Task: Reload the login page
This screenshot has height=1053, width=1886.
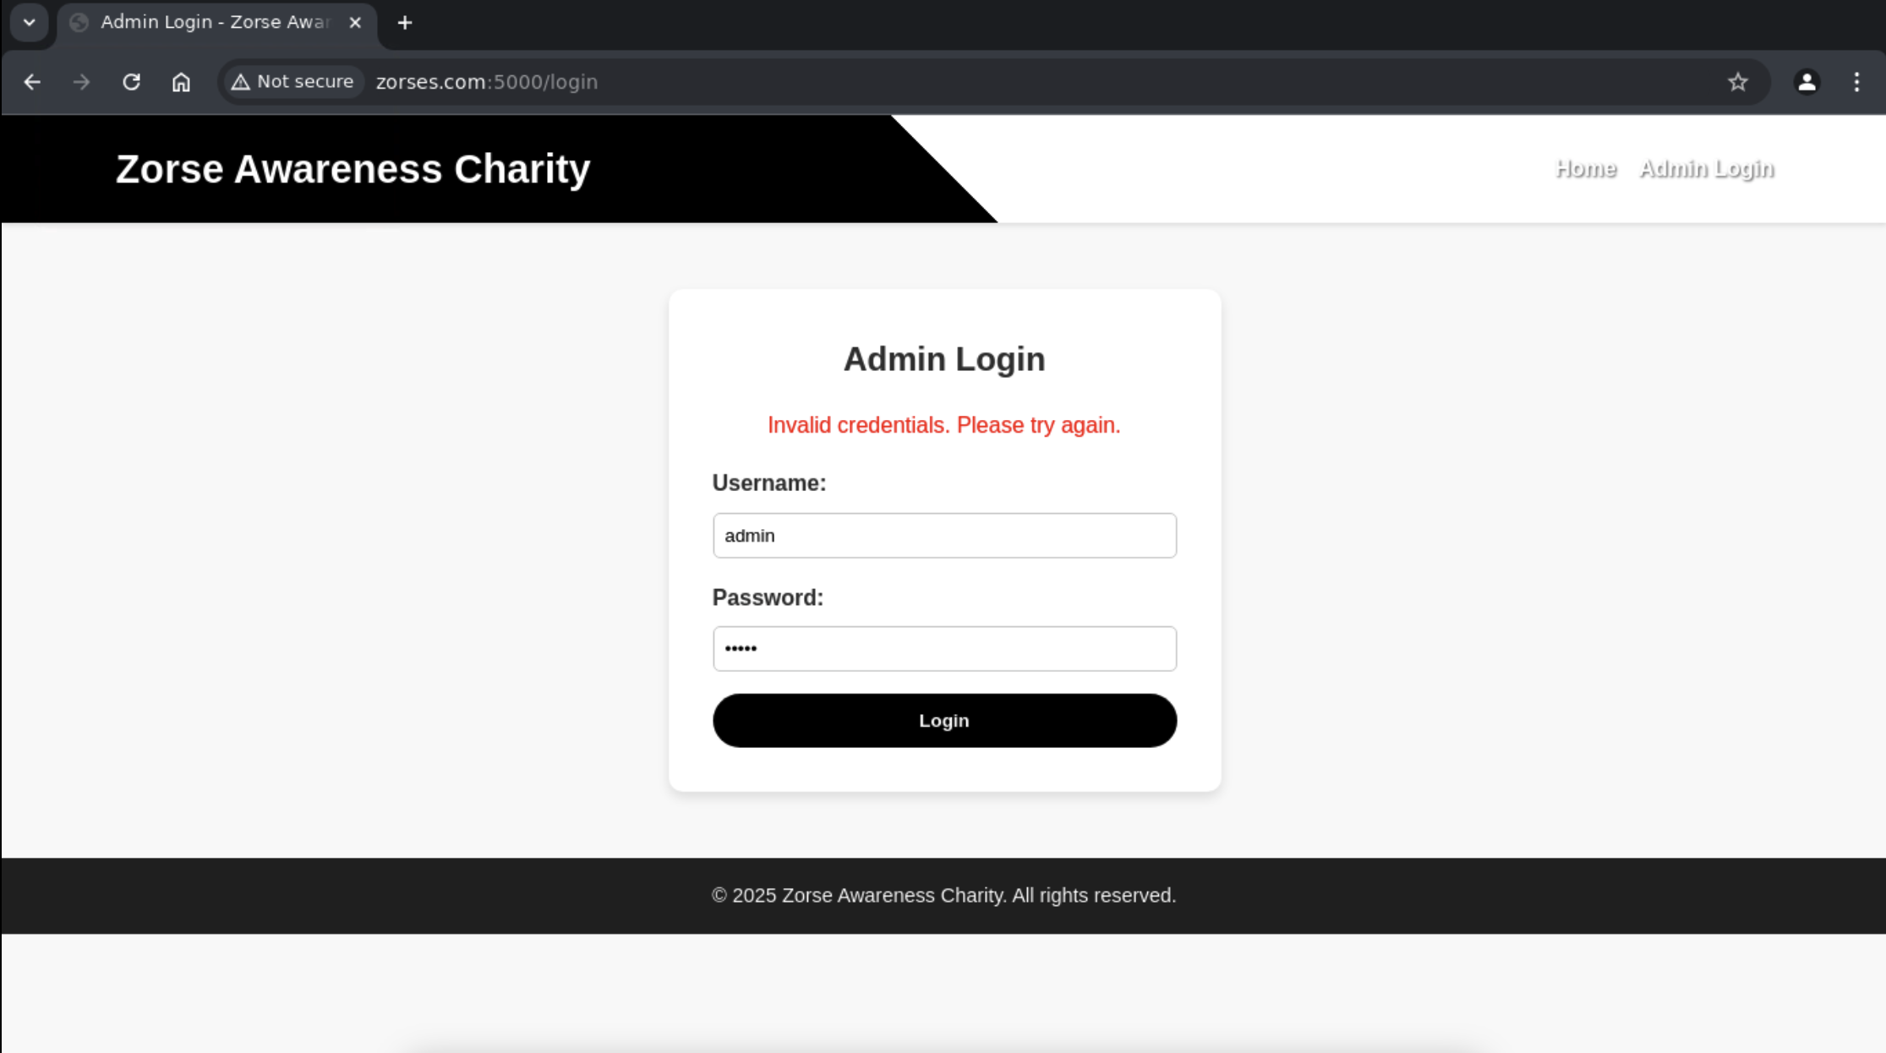Action: (x=131, y=82)
